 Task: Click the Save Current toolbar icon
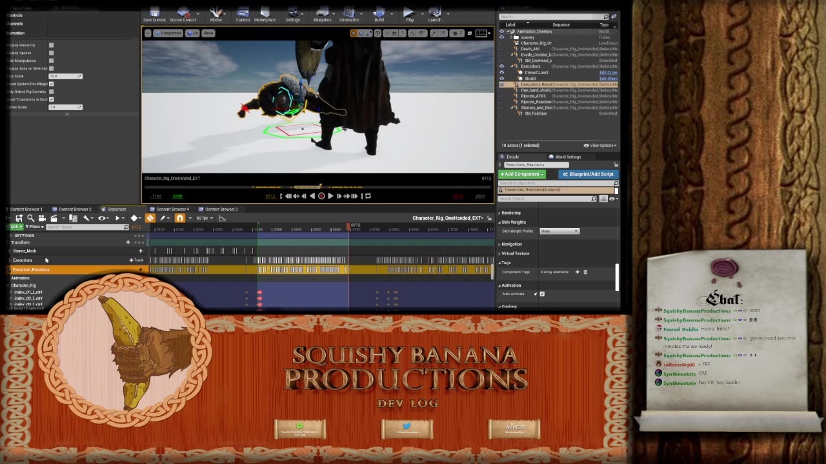154,14
